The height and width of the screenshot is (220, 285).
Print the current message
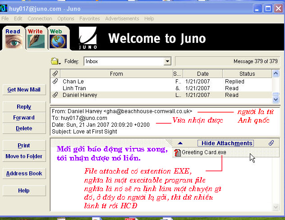(24, 146)
